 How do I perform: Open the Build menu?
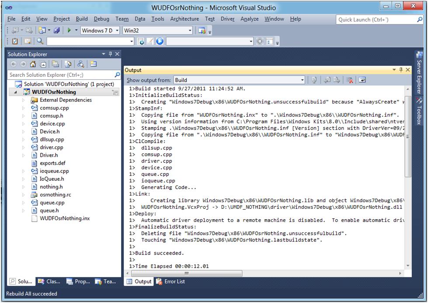81,19
